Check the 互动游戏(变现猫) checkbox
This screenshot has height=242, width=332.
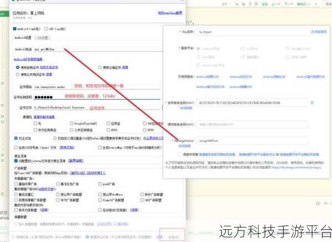coord(100,210)
